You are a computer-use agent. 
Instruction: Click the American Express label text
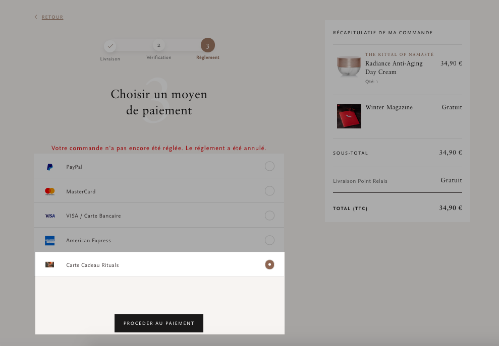[88, 241]
